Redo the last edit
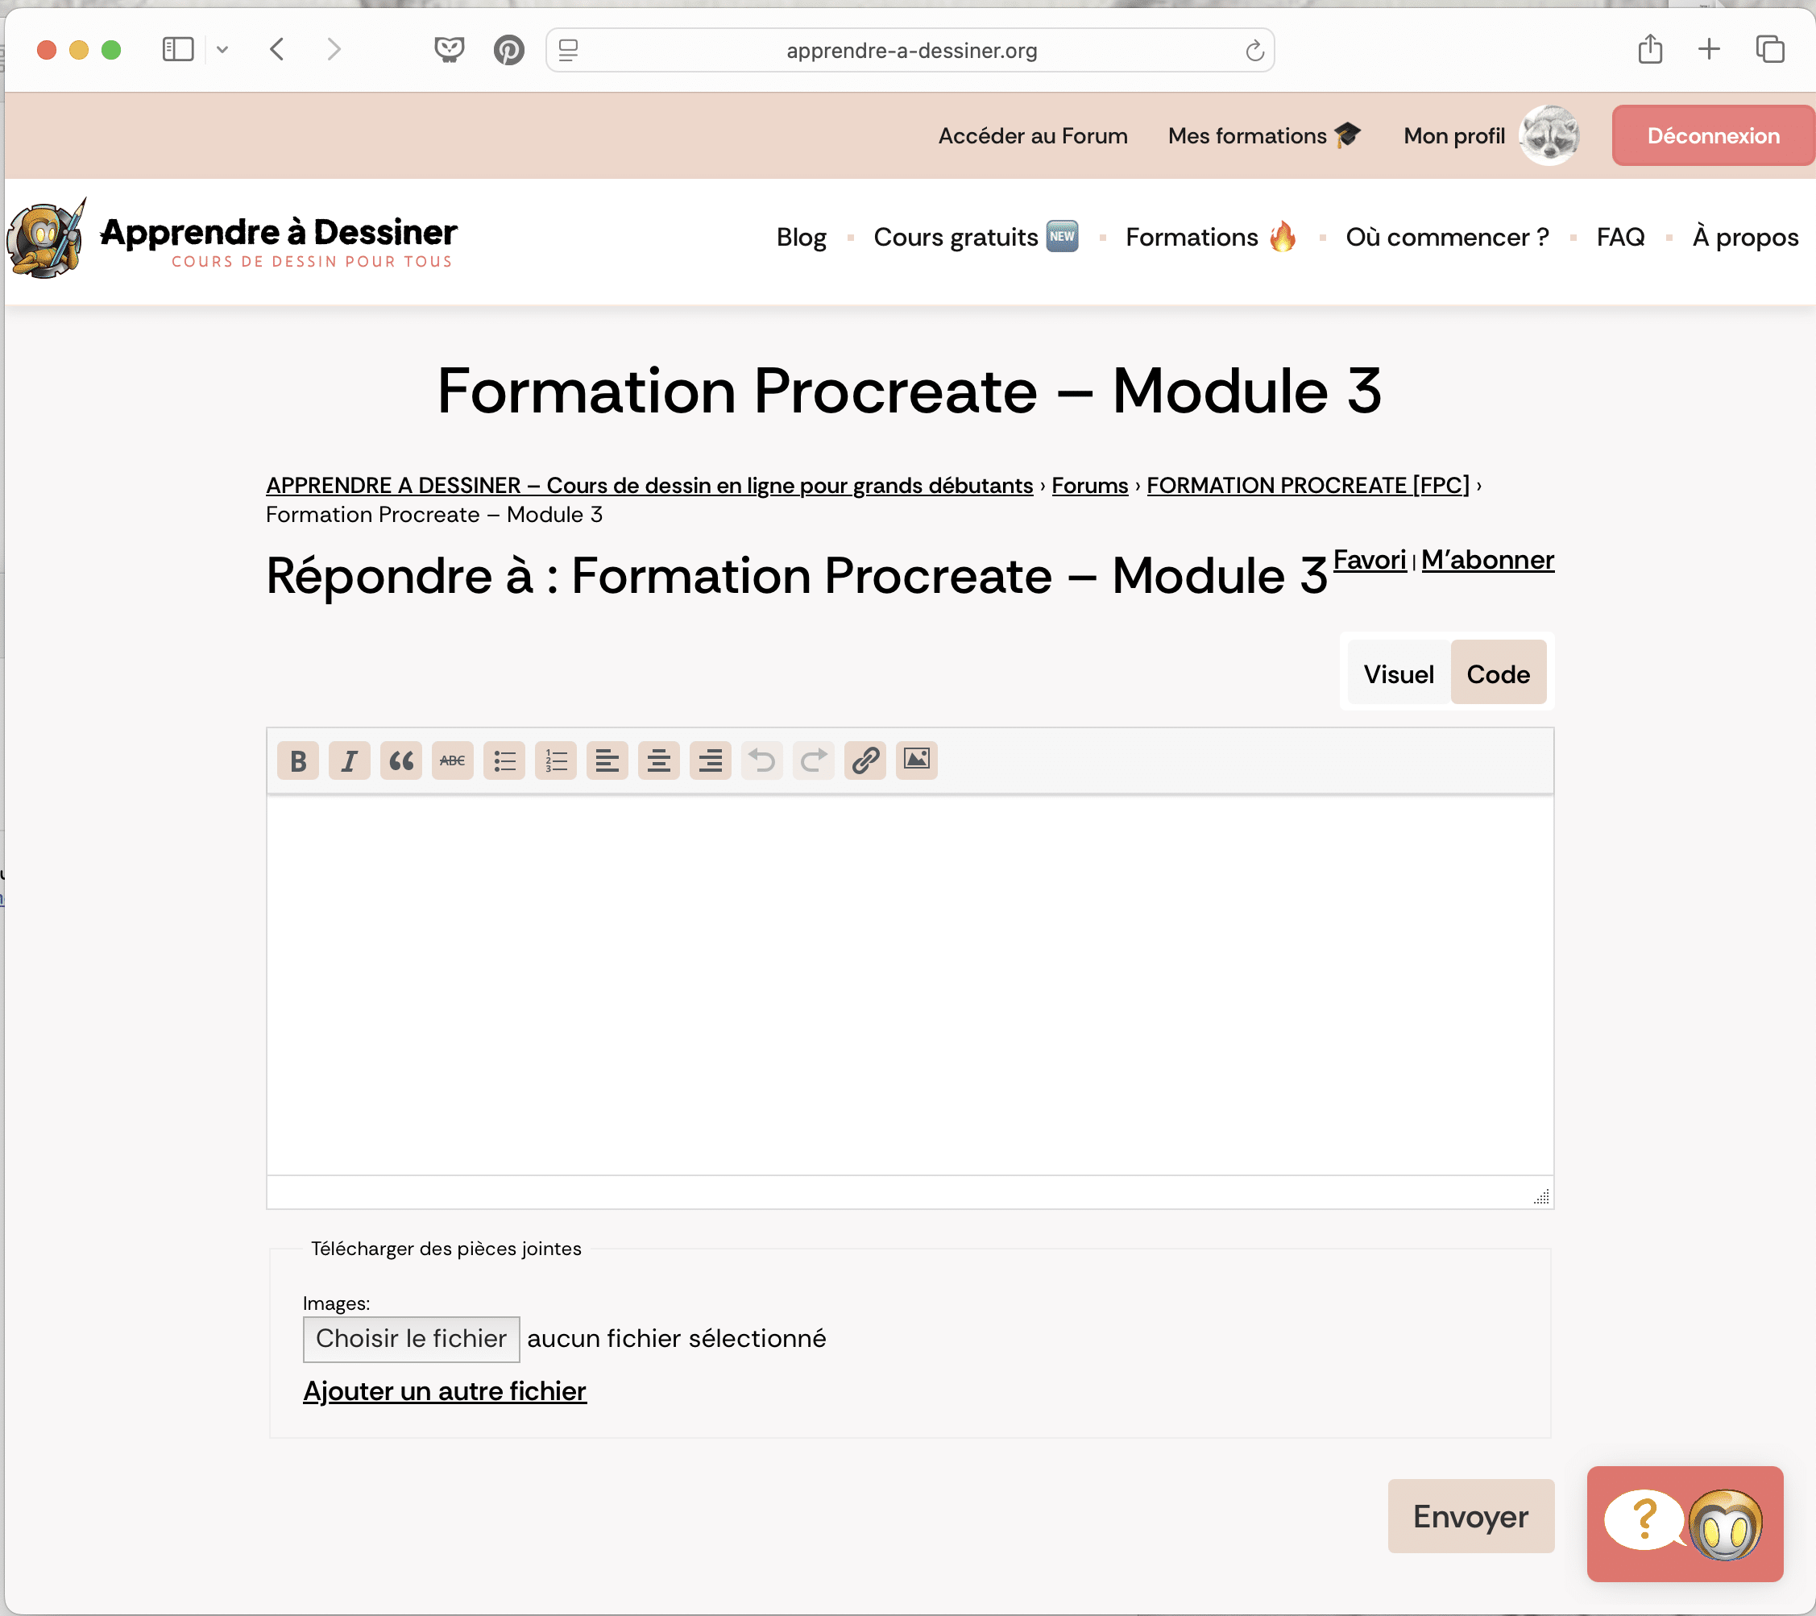 coord(813,760)
